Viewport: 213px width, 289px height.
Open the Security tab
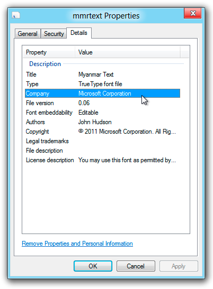coord(54,34)
